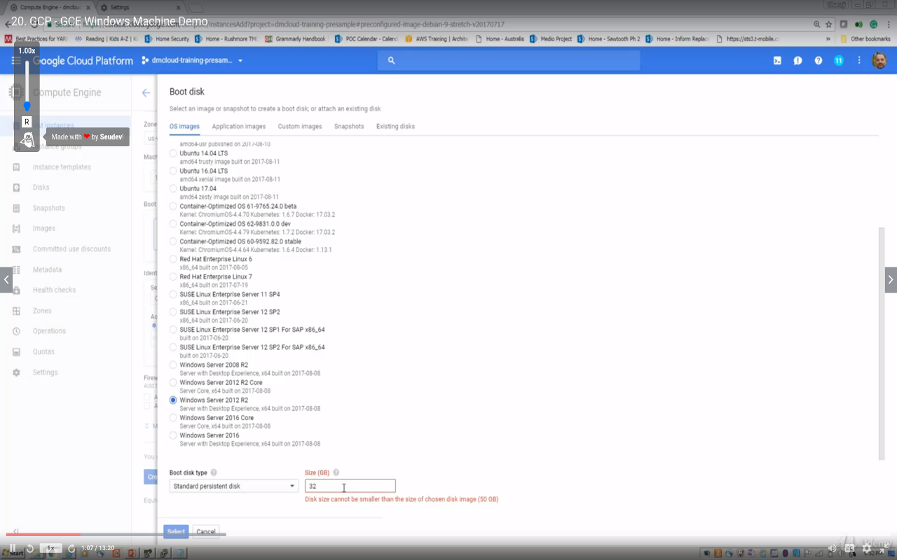
Task: Open Images in the sidebar
Action: point(44,228)
